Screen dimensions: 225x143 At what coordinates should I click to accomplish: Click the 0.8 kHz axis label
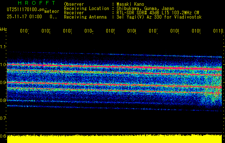click(3, 100)
